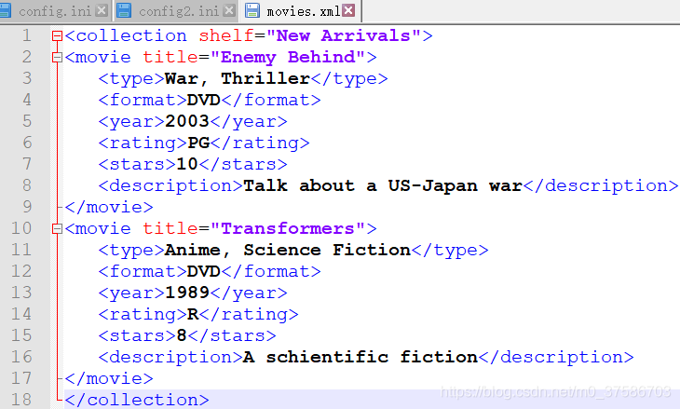The height and width of the screenshot is (409, 680).
Task: Click the "War, Thriller" type text
Action: [x=238, y=78]
